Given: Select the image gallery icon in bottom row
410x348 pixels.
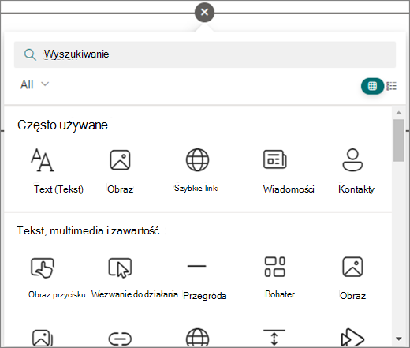Looking at the screenshot, I should pyautogui.click(x=43, y=338).
